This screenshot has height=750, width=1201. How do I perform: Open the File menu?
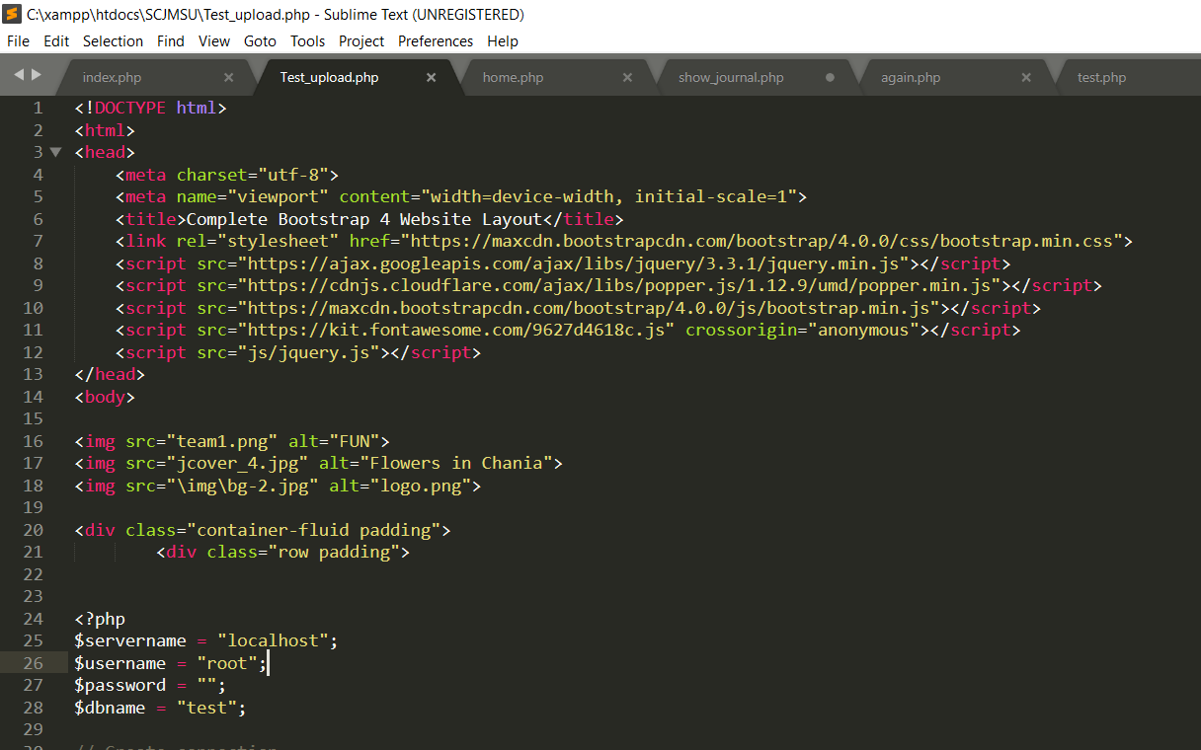tap(18, 41)
